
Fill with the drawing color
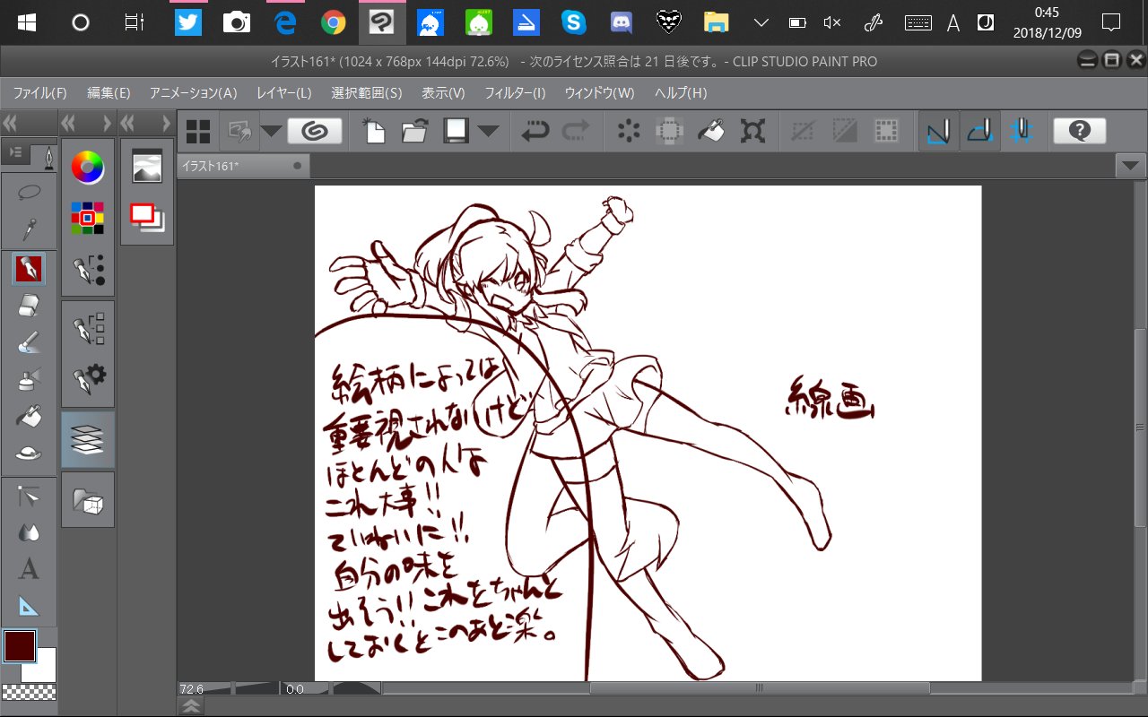click(x=711, y=132)
